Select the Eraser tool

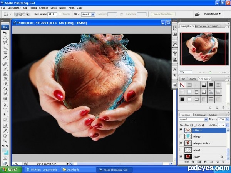pyautogui.click(x=5, y=84)
